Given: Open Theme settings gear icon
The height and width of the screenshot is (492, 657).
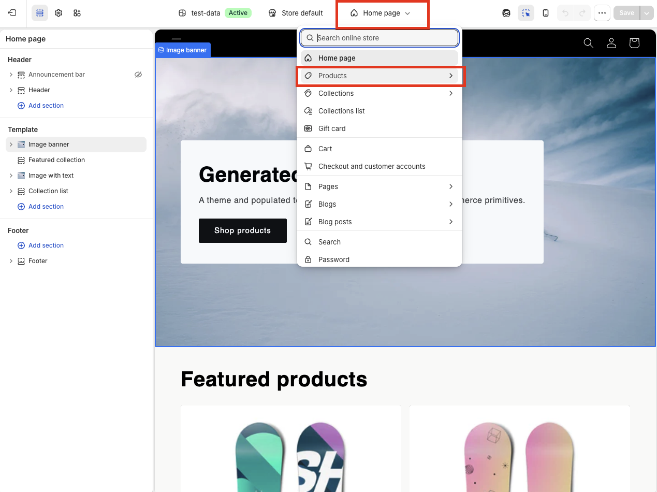Looking at the screenshot, I should click(x=59, y=13).
